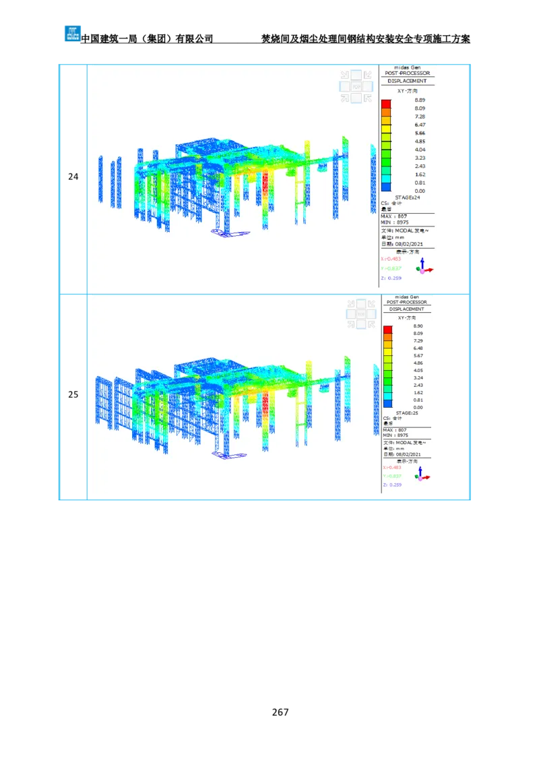Click the TOP view button in upper view cube
This screenshot has height=763, width=539.
coord(356,86)
